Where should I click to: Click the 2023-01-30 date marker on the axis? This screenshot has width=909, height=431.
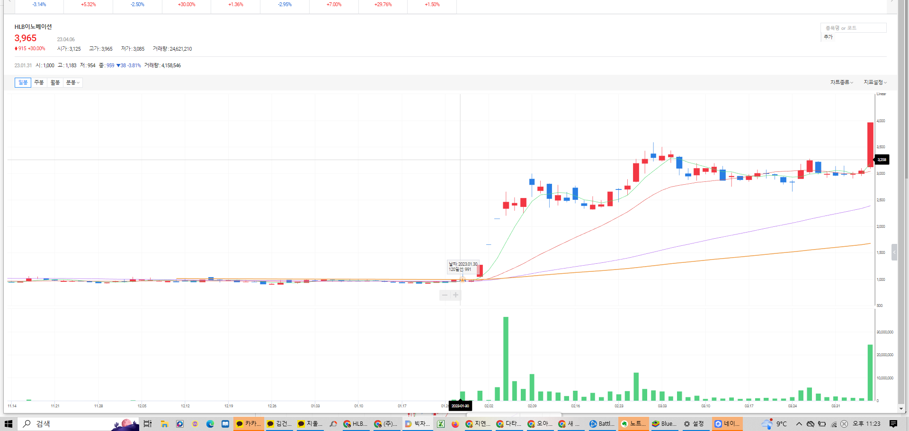pos(460,406)
